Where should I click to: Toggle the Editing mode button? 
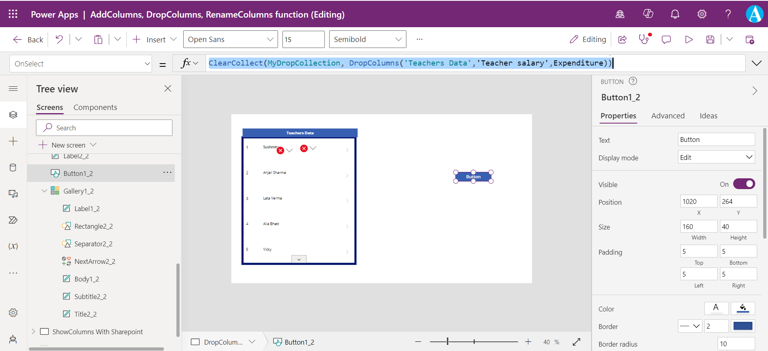pyautogui.click(x=588, y=39)
